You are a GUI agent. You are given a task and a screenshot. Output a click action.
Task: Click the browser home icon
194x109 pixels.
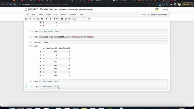click(x=15, y=4)
